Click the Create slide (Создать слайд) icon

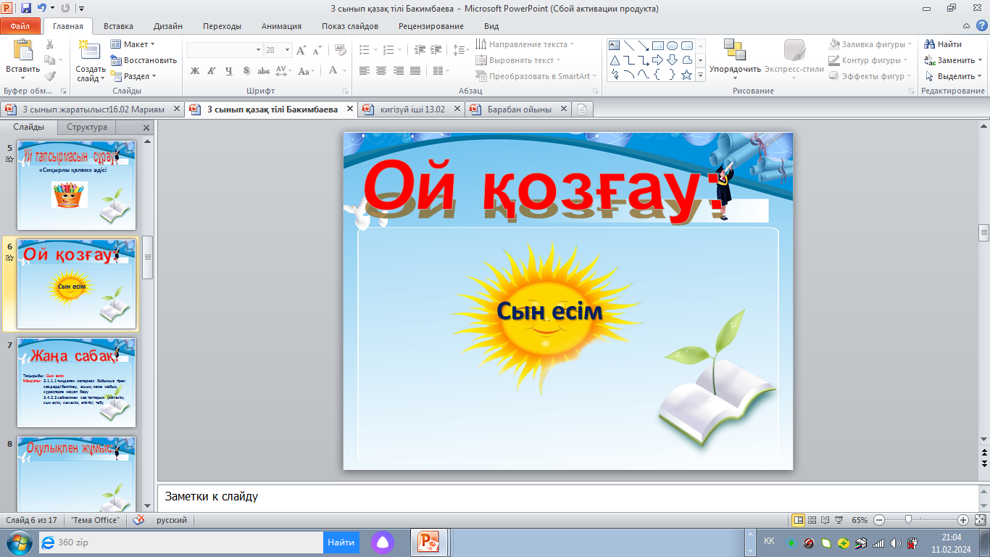coord(90,51)
